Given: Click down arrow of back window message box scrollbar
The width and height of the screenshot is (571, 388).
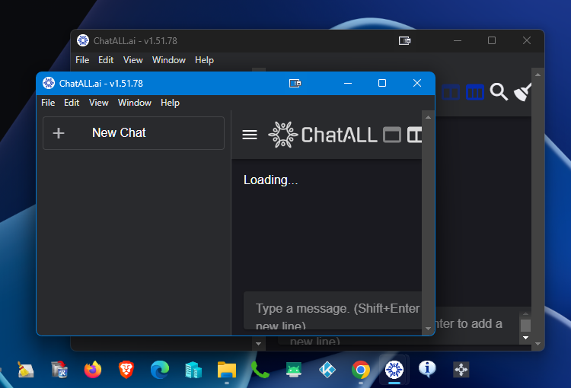Looking at the screenshot, I should click(x=525, y=338).
